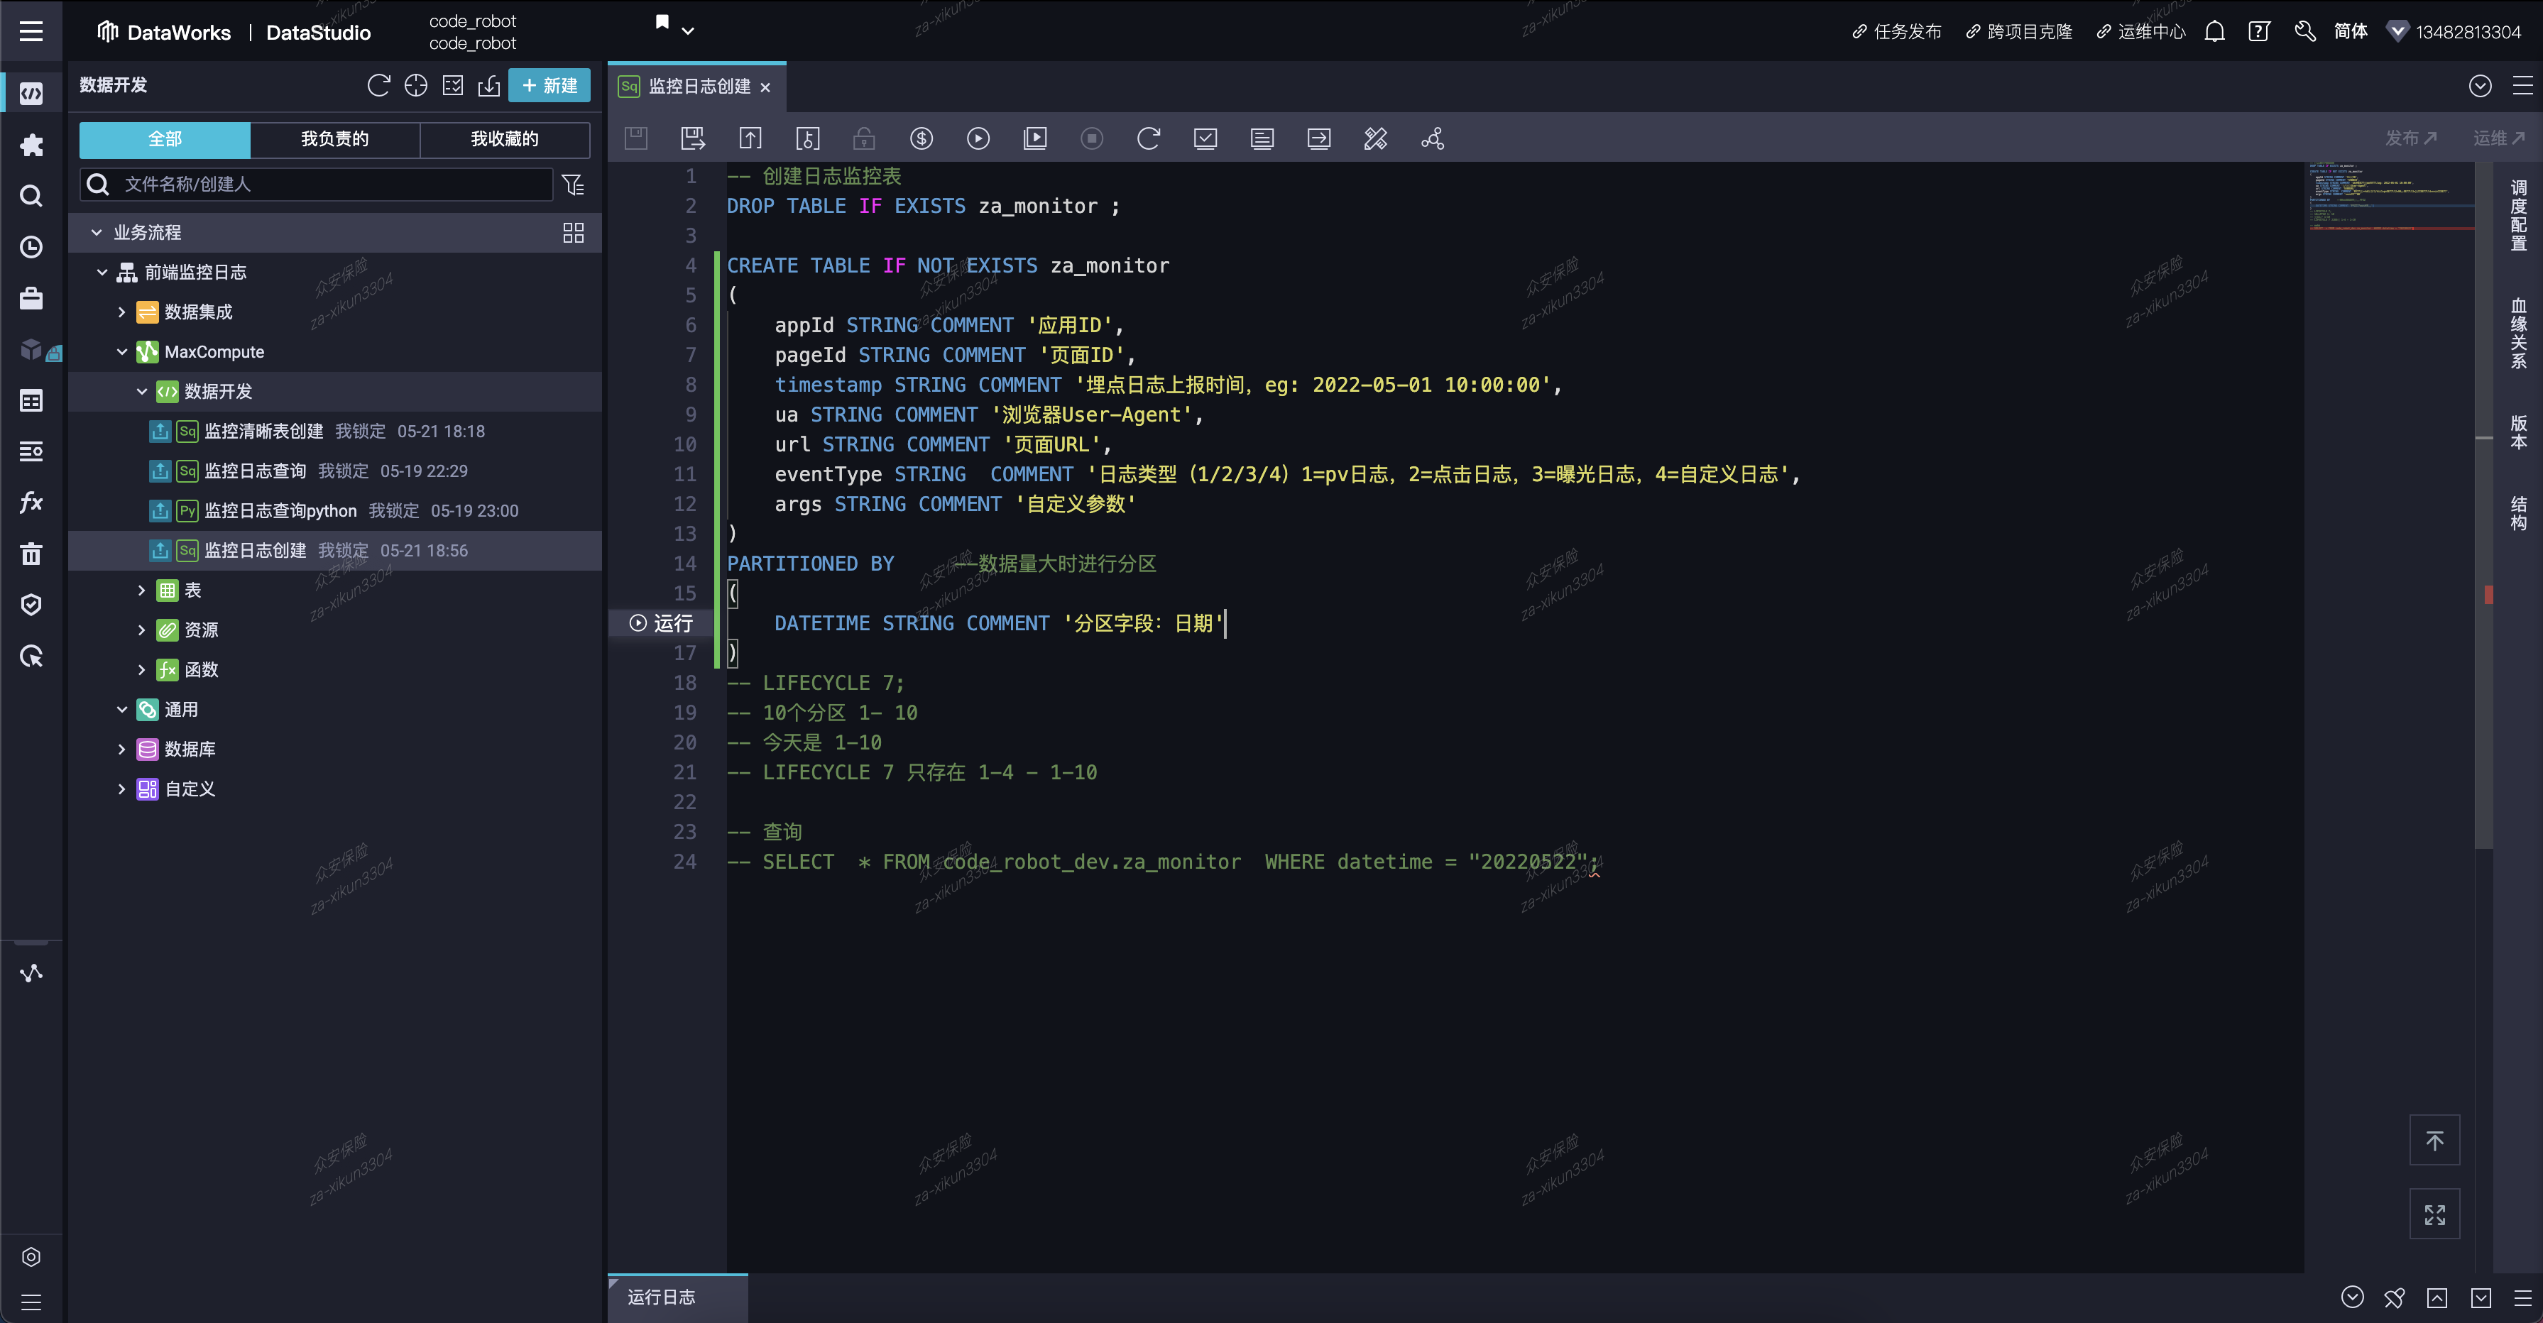Open the 血缘关系 side panel
This screenshot has width=2543, height=1323.
(2518, 334)
